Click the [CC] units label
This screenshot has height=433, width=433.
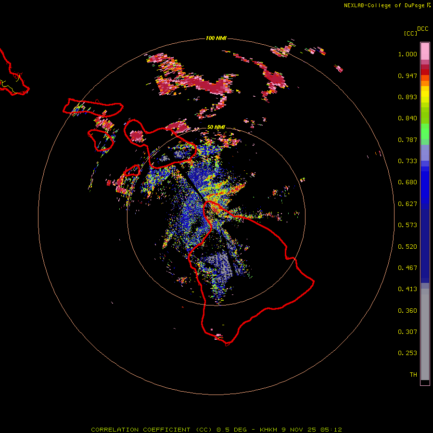[x=411, y=33]
